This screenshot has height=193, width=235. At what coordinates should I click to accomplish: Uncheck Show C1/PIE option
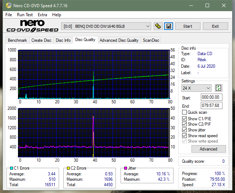pyautogui.click(x=184, y=118)
